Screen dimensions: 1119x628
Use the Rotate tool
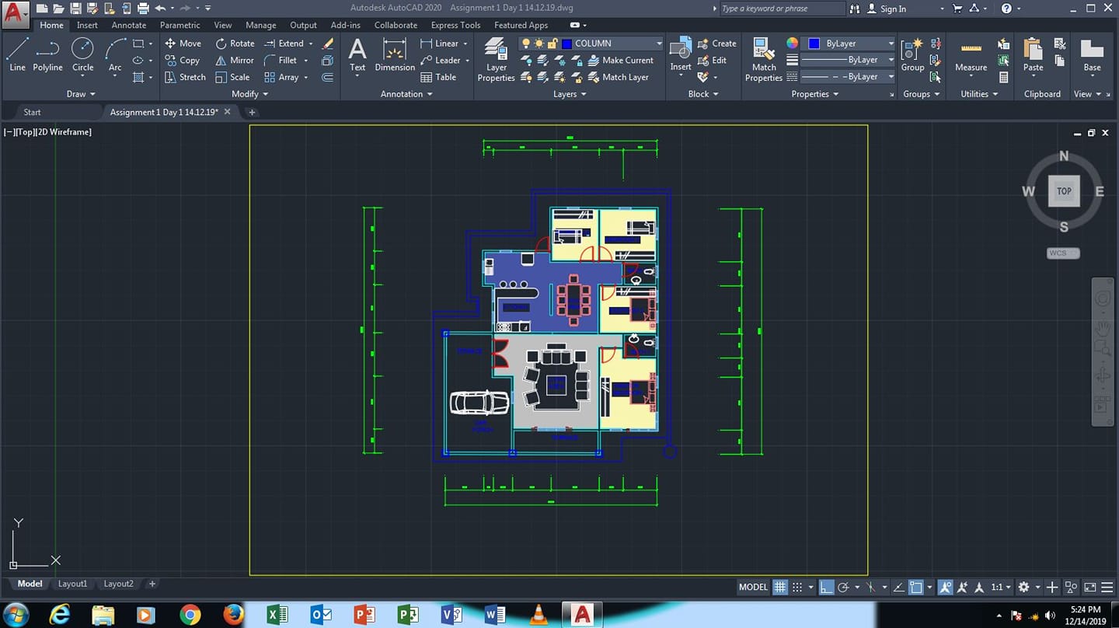click(235, 44)
